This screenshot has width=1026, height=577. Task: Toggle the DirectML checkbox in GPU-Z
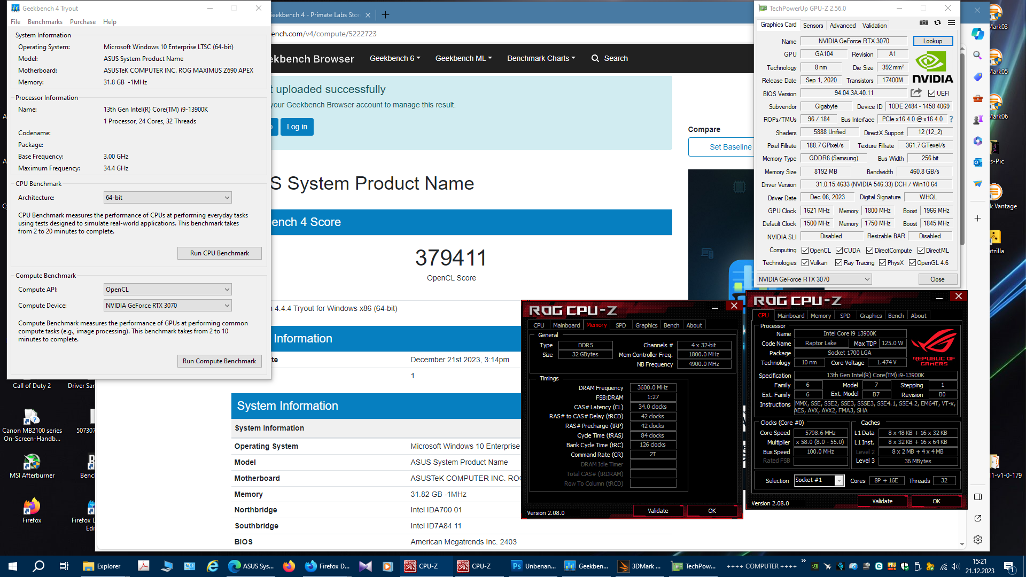click(921, 251)
